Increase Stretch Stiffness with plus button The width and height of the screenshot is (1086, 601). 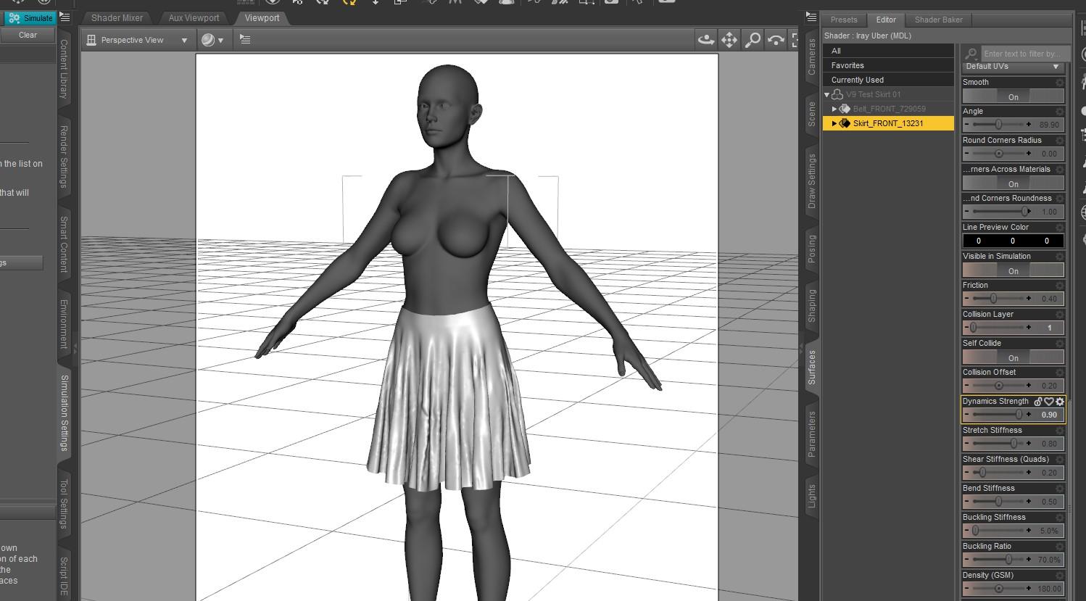[x=1029, y=444]
